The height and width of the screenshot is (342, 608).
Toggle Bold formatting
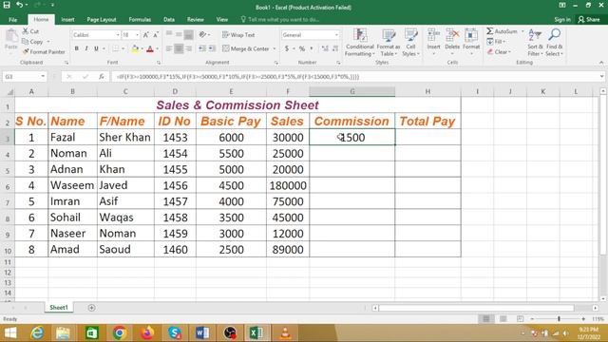(76, 48)
